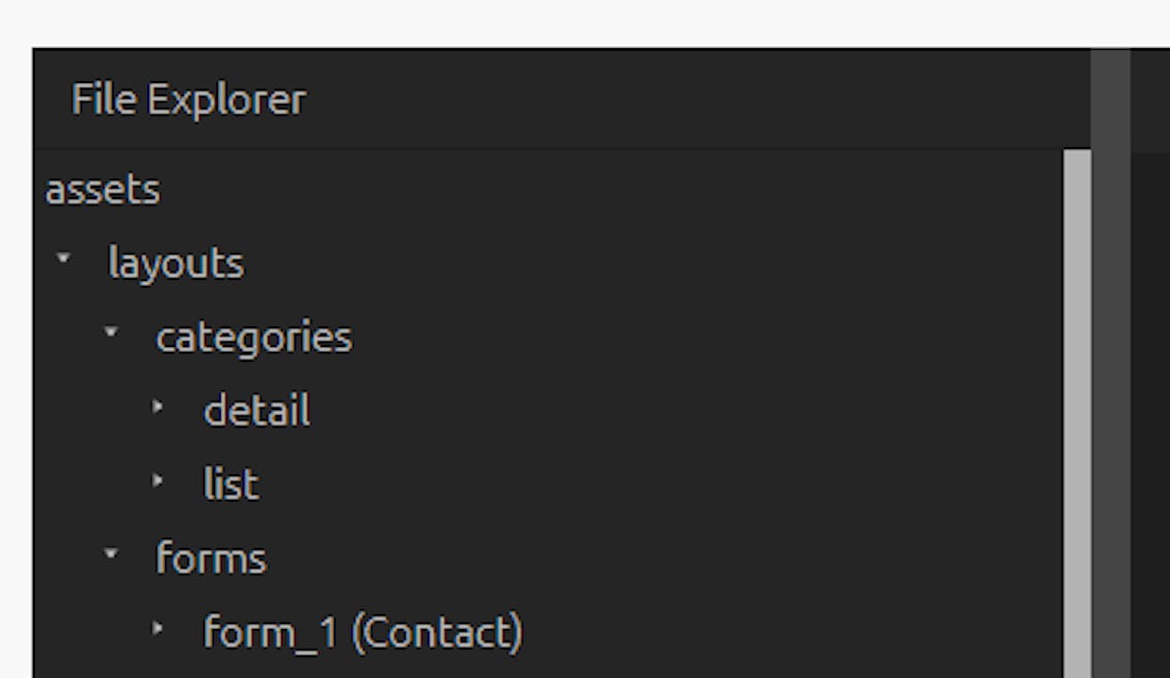Click the editor header strip at top right

pyautogui.click(x=1150, y=100)
